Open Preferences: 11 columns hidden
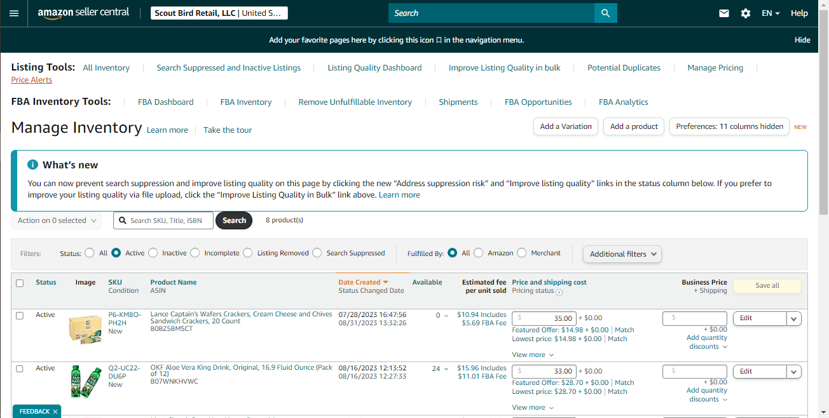The height and width of the screenshot is (418, 829). tap(729, 126)
